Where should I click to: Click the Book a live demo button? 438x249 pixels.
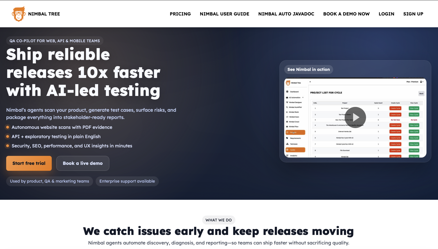(83, 163)
